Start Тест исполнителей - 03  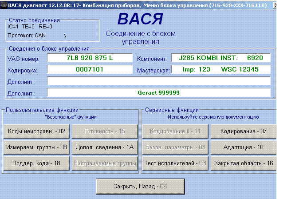pyautogui.click(x=175, y=163)
